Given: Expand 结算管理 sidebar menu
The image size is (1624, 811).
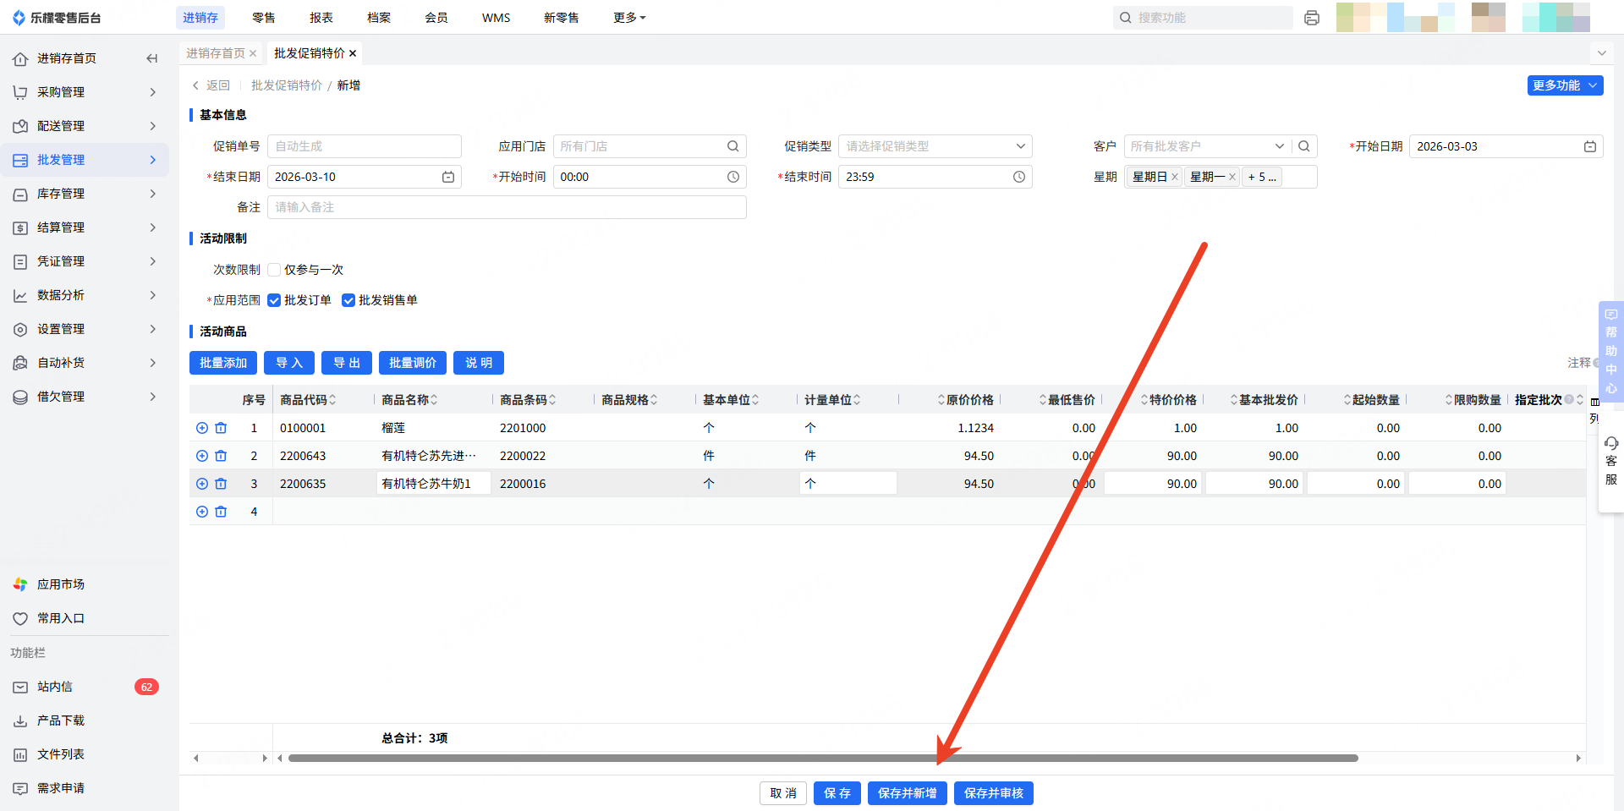Looking at the screenshot, I should point(85,227).
